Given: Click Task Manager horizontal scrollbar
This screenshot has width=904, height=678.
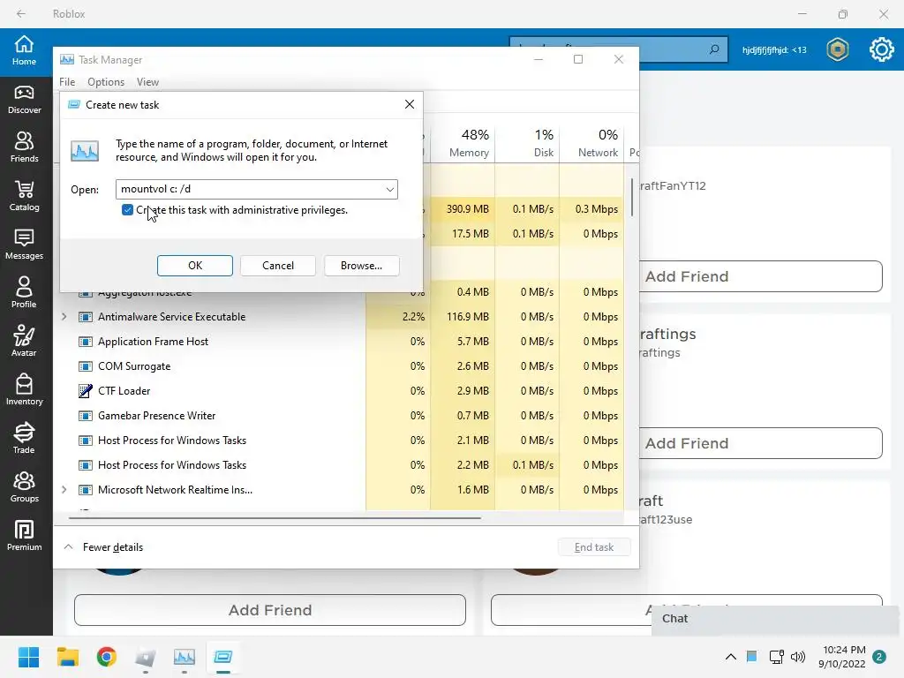Looking at the screenshot, I should (x=275, y=517).
